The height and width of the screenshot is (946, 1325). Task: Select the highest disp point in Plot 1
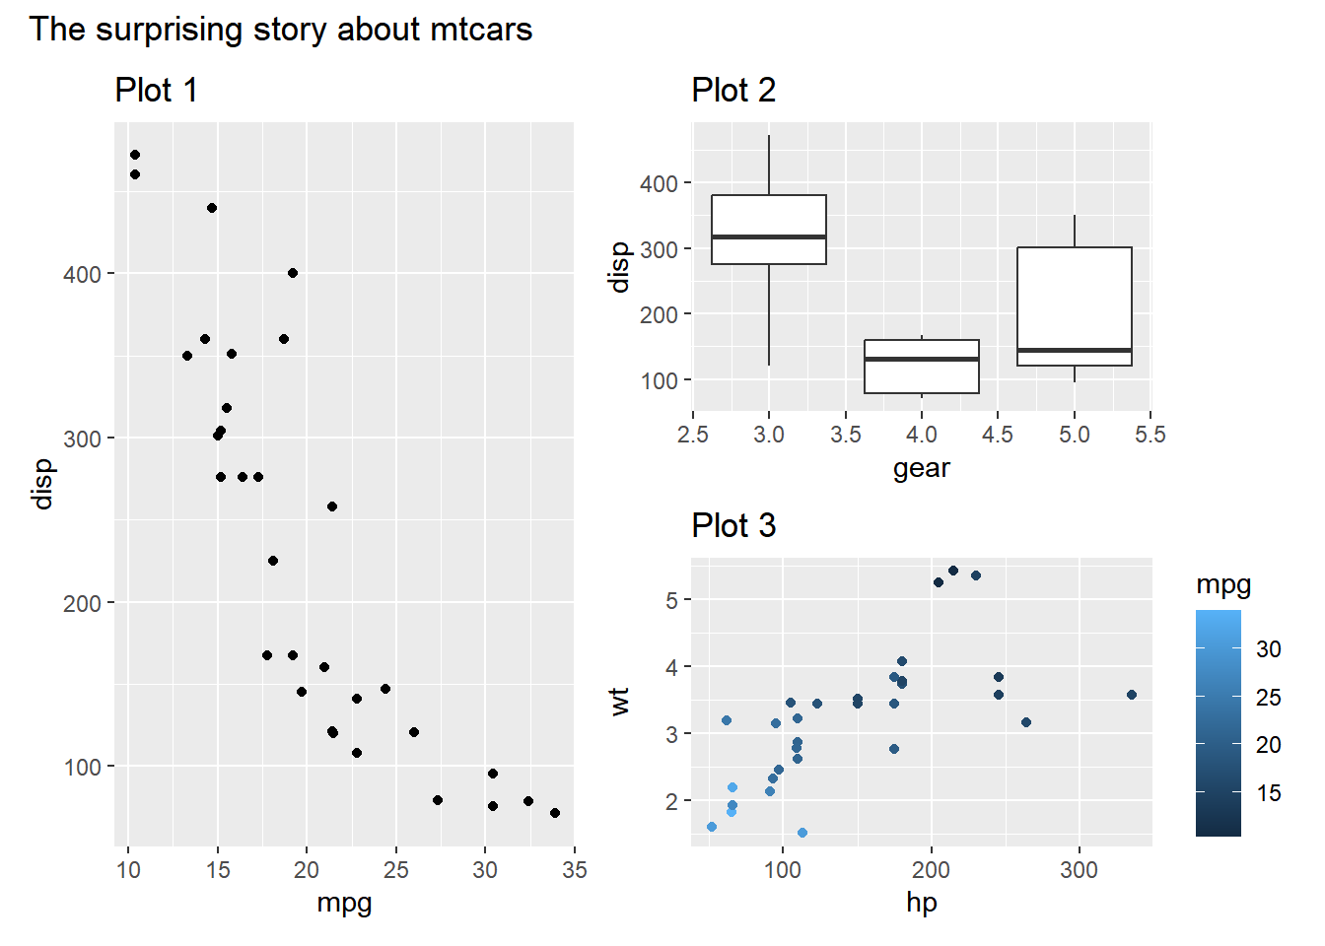(135, 155)
